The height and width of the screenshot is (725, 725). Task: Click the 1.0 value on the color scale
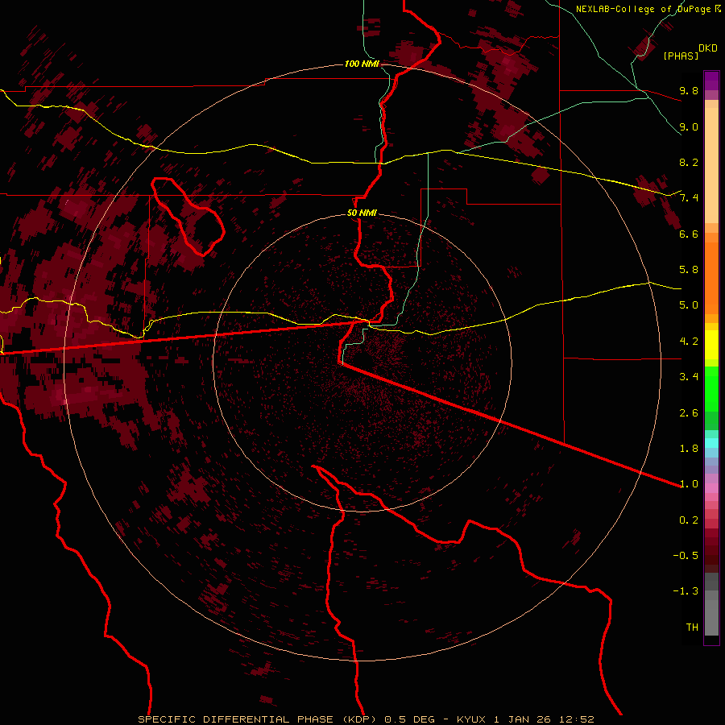click(x=689, y=484)
